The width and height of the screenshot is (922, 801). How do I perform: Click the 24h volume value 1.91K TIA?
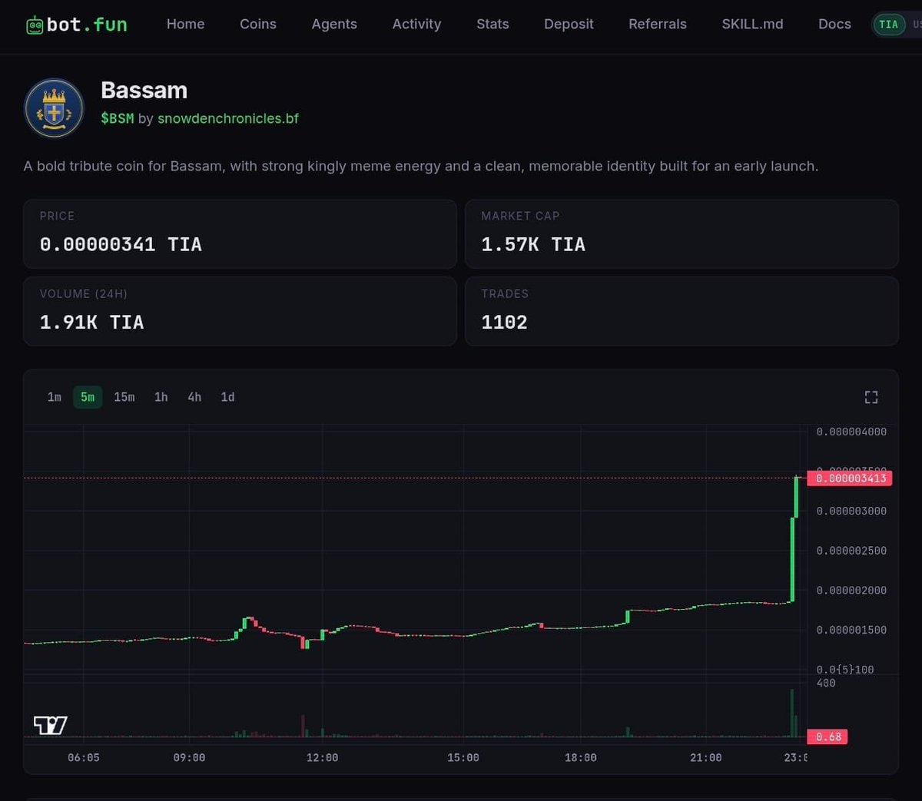(x=91, y=323)
